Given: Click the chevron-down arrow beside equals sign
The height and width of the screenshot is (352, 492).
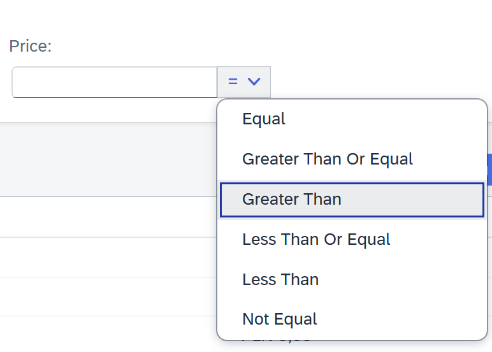Looking at the screenshot, I should coord(254,82).
